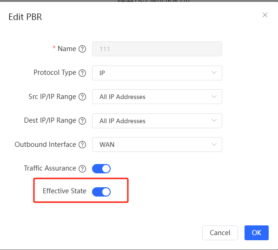This screenshot has height=250, width=278.
Task: Close the Edit PBR dialog with X
Action: tap(265, 15)
